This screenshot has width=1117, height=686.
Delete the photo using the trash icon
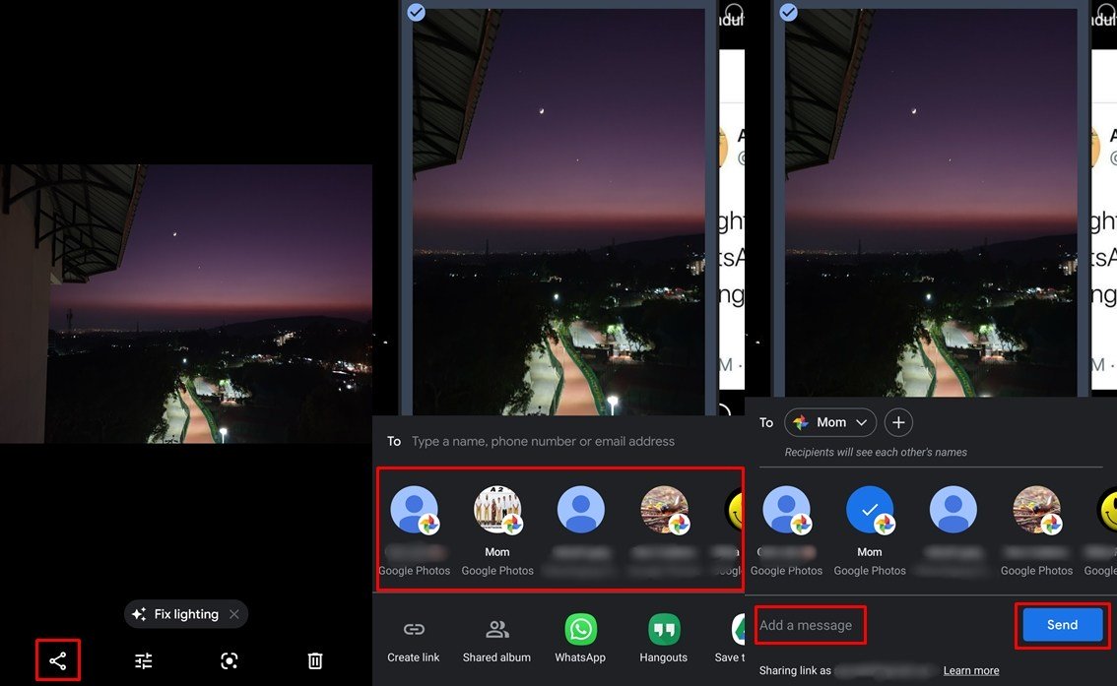pos(315,660)
